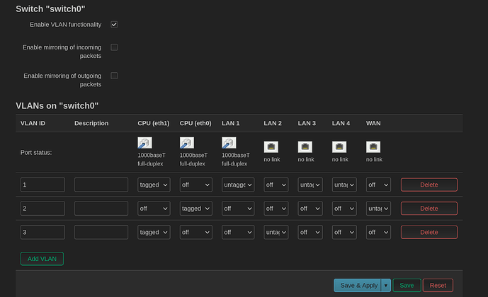Open VLAN 1 CPU (eth0) off dropdown
Viewport: 488px width, 297px height.
tap(195, 185)
